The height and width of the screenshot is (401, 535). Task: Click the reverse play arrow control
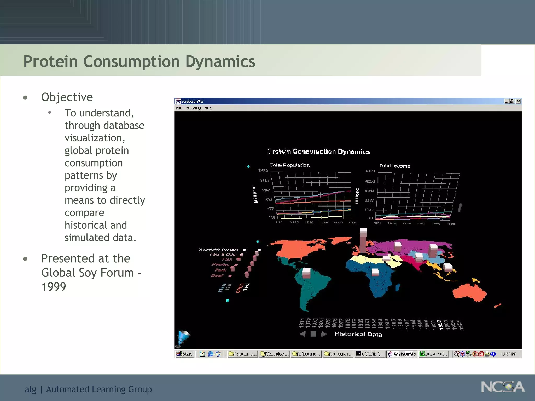pos(303,334)
